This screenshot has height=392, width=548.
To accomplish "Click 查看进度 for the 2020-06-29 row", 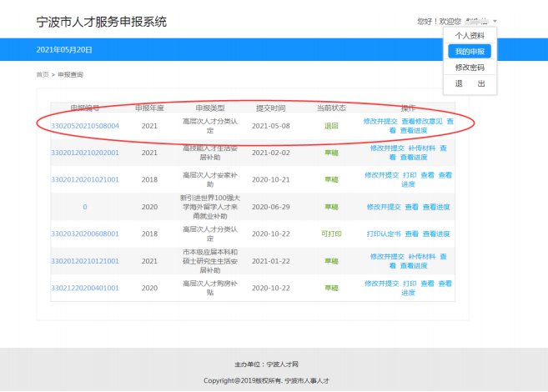I will coord(436,207).
